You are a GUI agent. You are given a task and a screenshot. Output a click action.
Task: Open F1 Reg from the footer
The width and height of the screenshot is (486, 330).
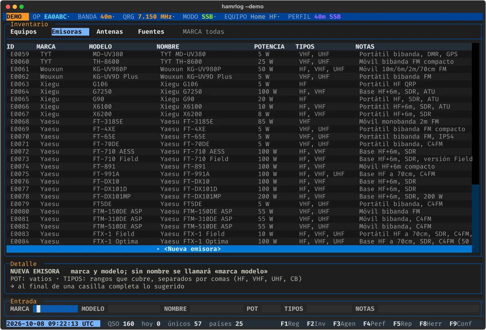[290, 324]
